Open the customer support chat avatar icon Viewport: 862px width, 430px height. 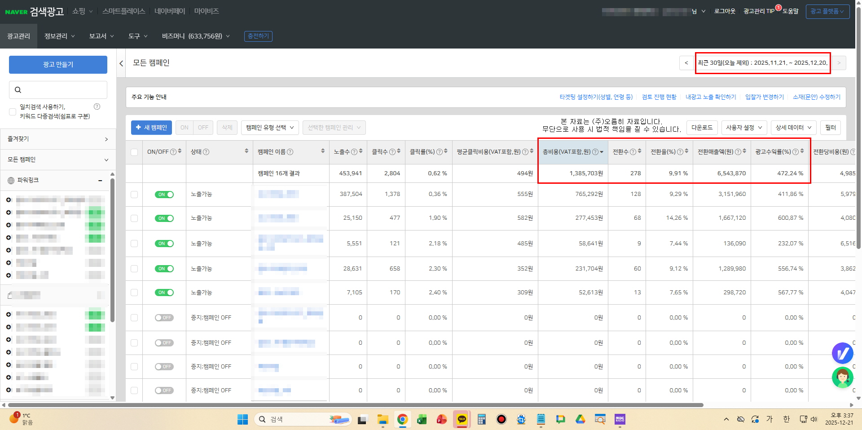842,377
